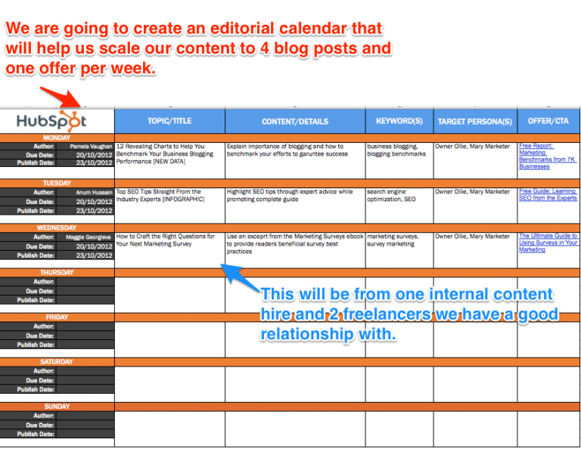Click Monday's due date 20/10/2012
Viewport: 581px width, 461px height.
85,155
